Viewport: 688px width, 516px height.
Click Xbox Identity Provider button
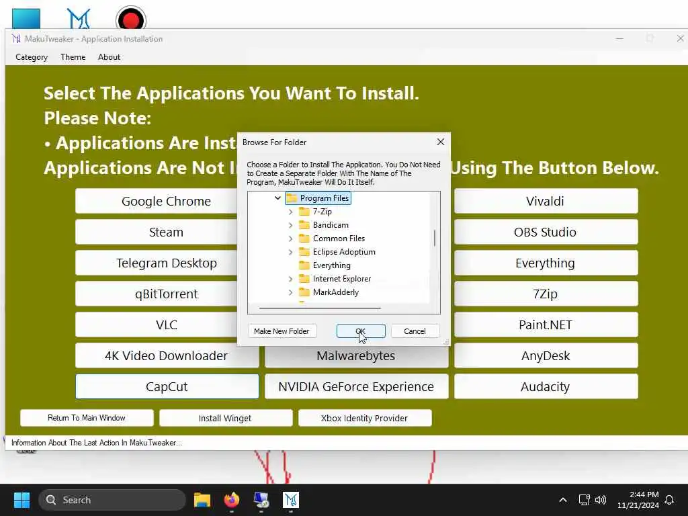tap(365, 418)
